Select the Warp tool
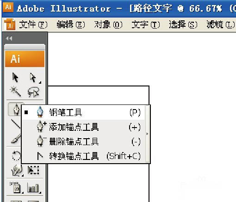This screenshot has width=236, height=202. point(17,170)
